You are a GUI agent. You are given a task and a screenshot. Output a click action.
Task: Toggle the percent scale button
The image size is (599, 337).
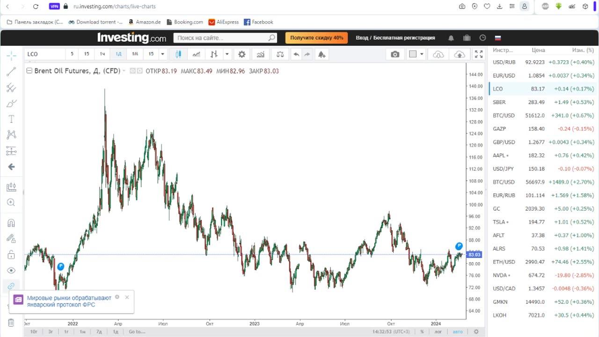[422, 332]
